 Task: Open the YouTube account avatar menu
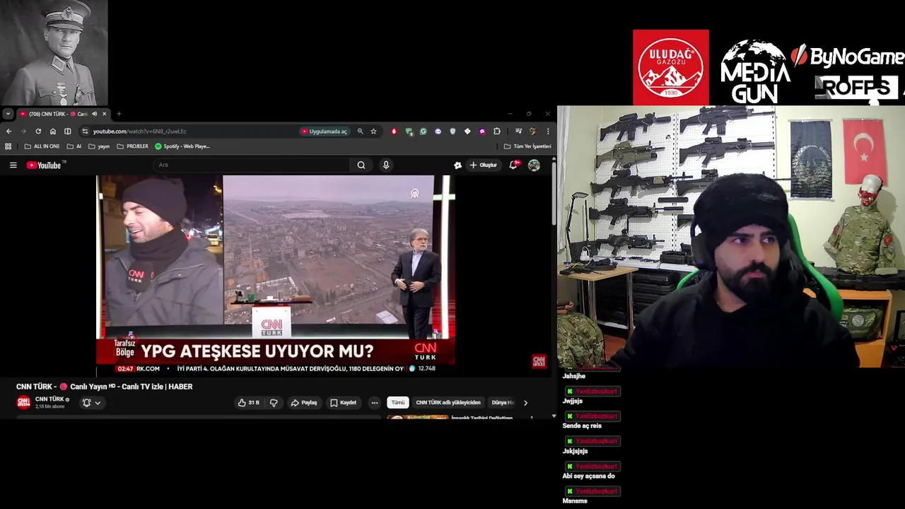534,165
